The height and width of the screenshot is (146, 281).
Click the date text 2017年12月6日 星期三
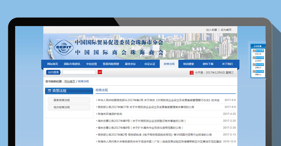(x=219, y=73)
